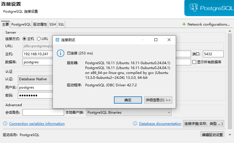Select the URL radio button
This screenshot has width=234, height=143.
click(39, 39)
